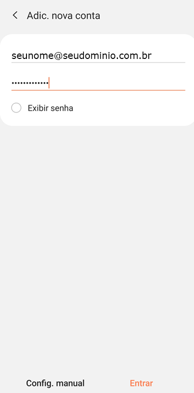Click the Adic. nova conta header title

pyautogui.click(x=63, y=16)
